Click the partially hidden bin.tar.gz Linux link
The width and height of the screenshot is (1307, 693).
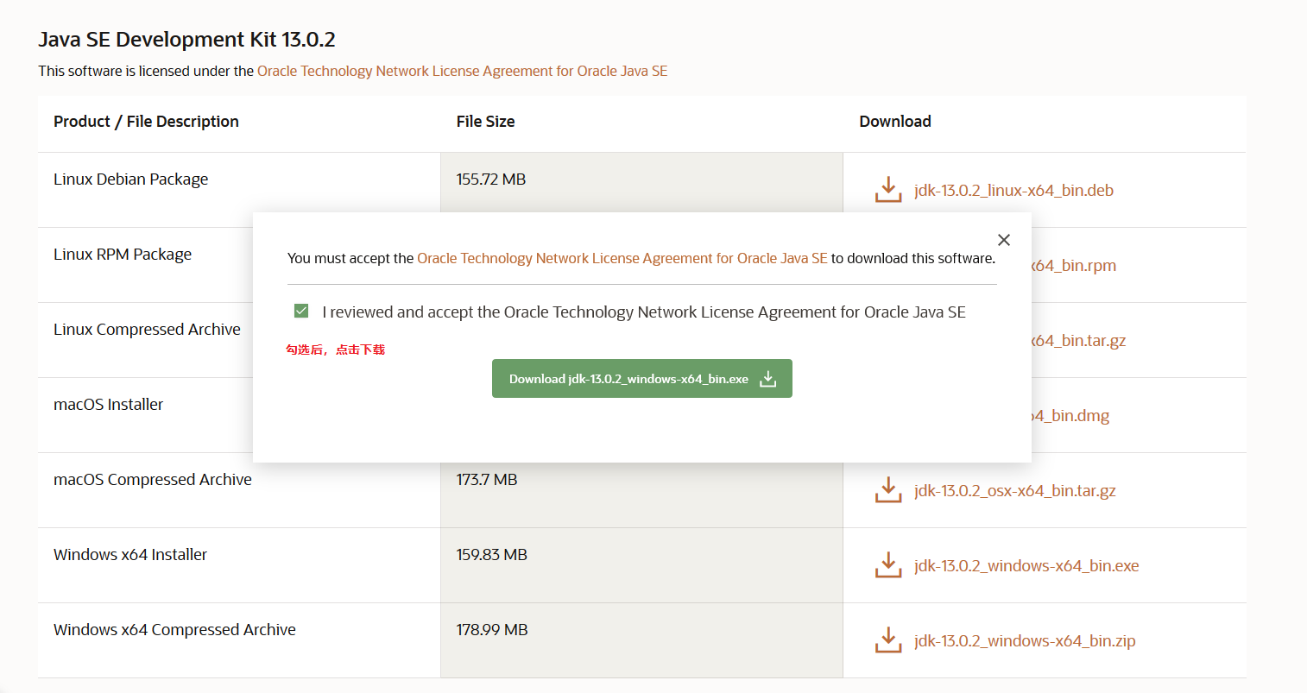pyautogui.click(x=1079, y=340)
